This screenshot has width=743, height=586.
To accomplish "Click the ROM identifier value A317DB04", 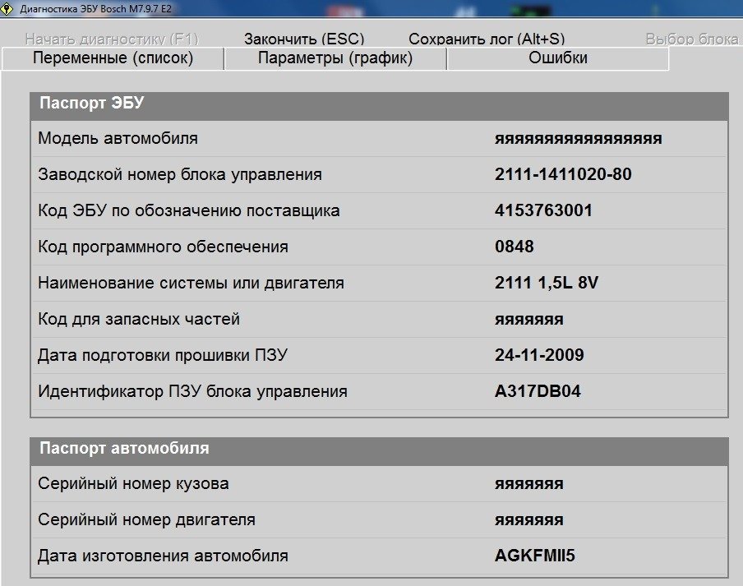I will [538, 391].
